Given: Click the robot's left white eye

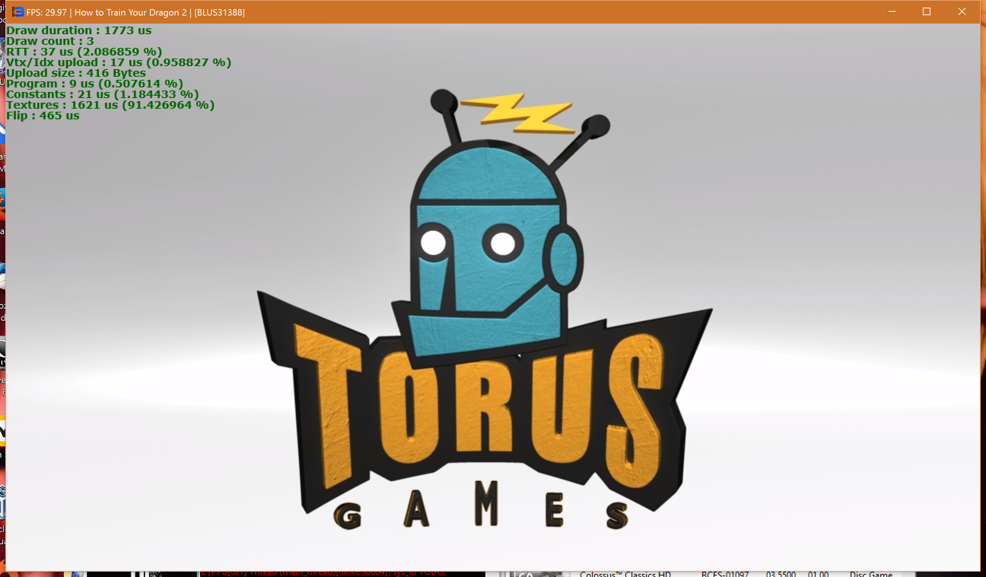Looking at the screenshot, I should [433, 243].
